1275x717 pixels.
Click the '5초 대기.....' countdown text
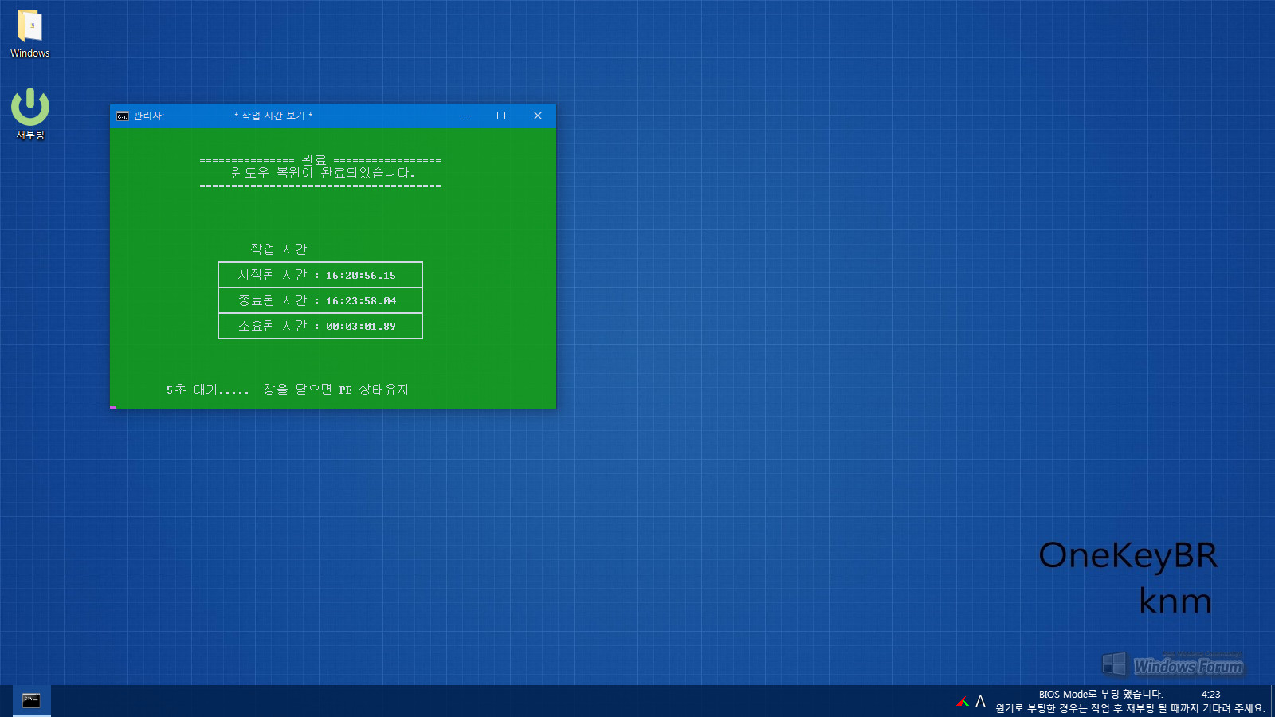tap(207, 390)
